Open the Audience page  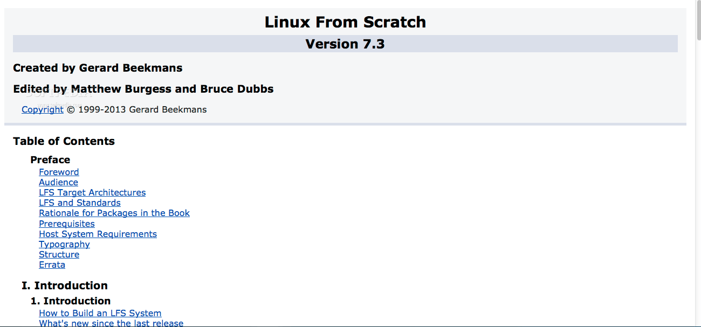pos(58,182)
